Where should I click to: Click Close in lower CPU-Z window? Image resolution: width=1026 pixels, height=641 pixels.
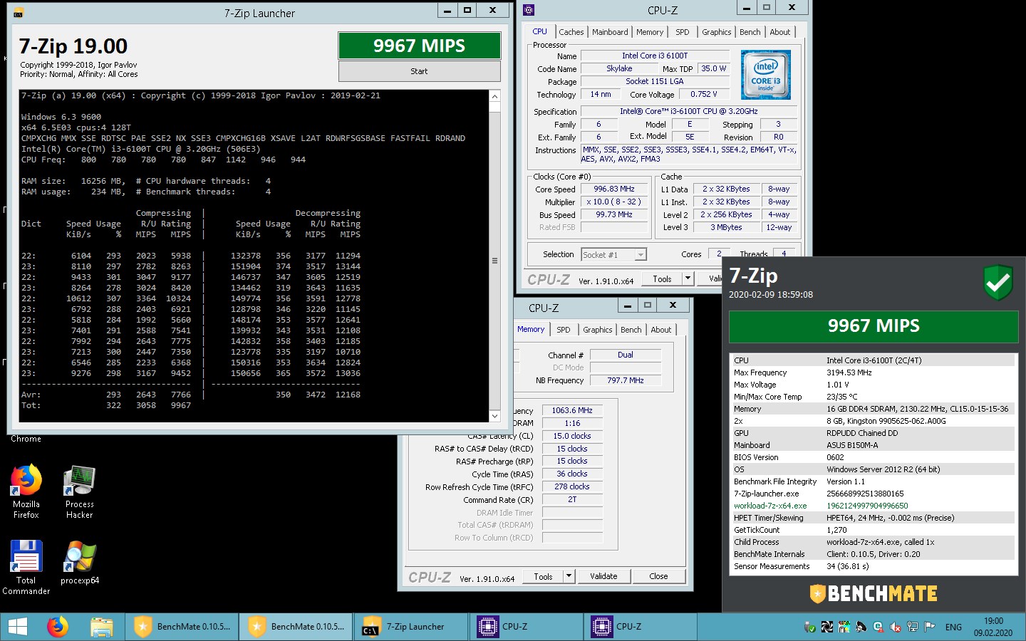point(658,576)
